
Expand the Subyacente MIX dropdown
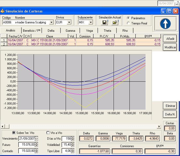[91, 22]
